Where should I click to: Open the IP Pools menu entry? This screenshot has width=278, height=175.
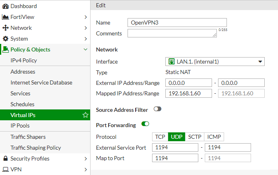(x=20, y=126)
